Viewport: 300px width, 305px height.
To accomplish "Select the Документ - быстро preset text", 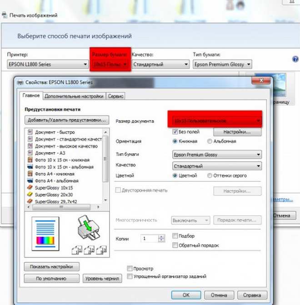I will point(55,132).
